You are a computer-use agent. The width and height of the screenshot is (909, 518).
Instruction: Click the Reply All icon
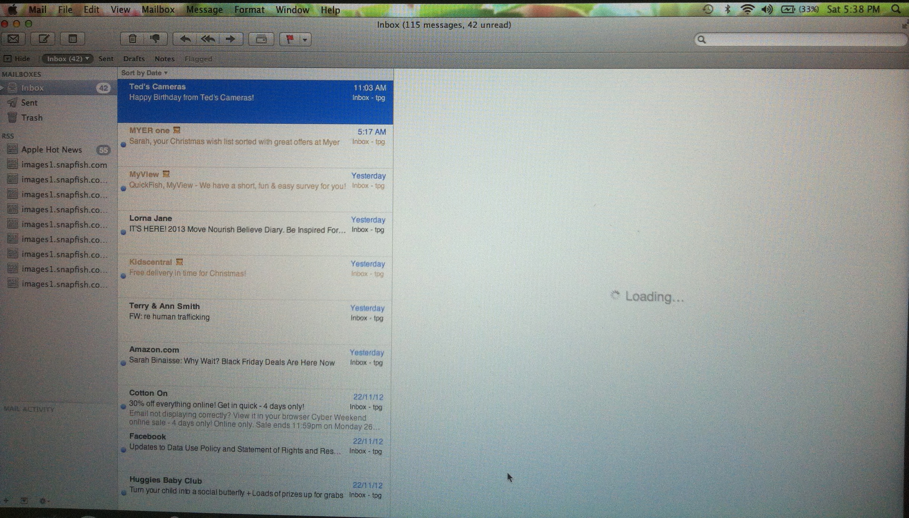[x=208, y=39]
